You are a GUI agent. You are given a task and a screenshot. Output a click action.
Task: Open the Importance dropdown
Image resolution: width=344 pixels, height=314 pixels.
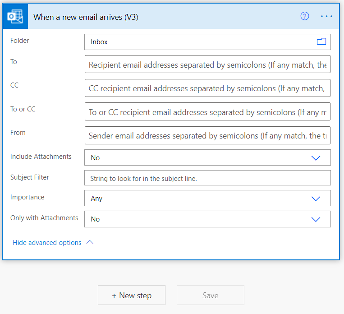coord(316,199)
